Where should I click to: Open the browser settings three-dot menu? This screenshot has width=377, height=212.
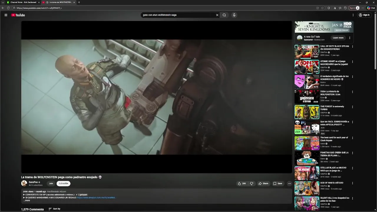(x=363, y=8)
